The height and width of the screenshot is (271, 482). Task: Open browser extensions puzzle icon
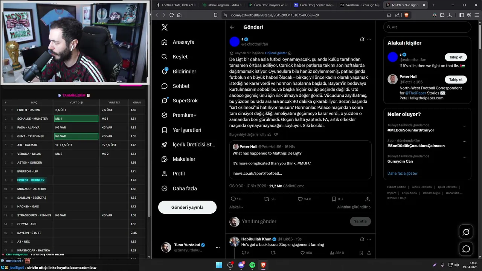click(442, 15)
